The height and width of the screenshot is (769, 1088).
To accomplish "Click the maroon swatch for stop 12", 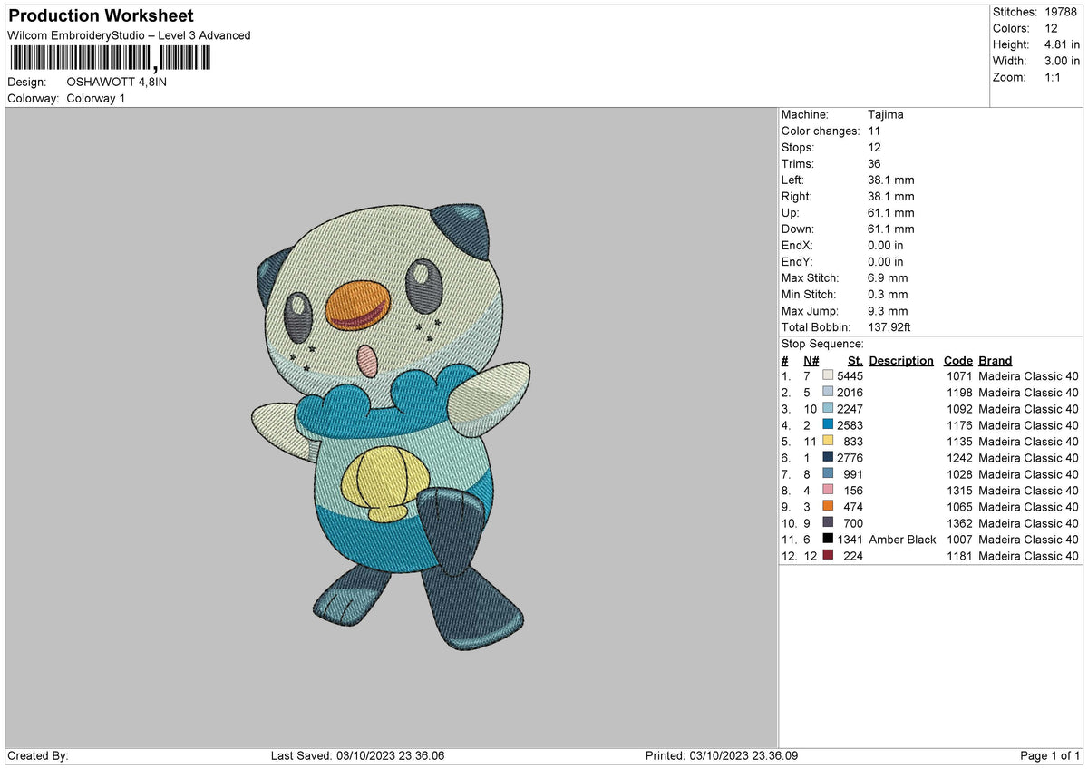I will pyautogui.click(x=828, y=556).
